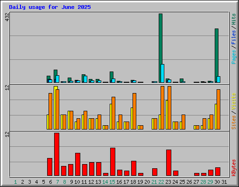Click day label 31 on the x-axis
The image size is (239, 187).
pyautogui.click(x=224, y=182)
